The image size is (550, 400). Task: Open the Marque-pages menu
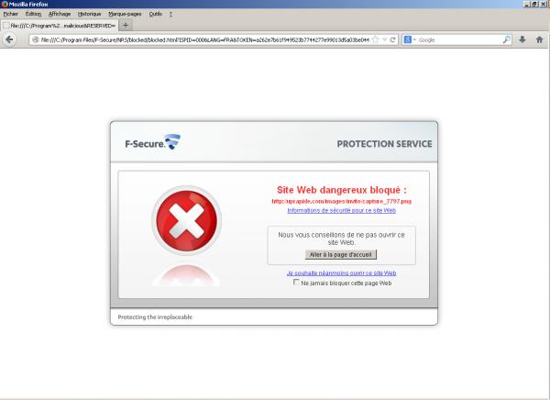tap(125, 14)
